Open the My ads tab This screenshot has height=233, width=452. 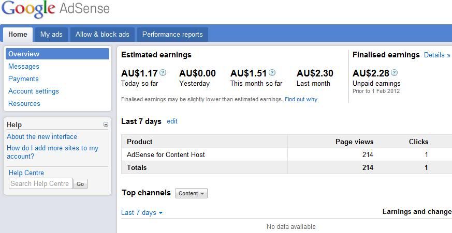point(51,35)
